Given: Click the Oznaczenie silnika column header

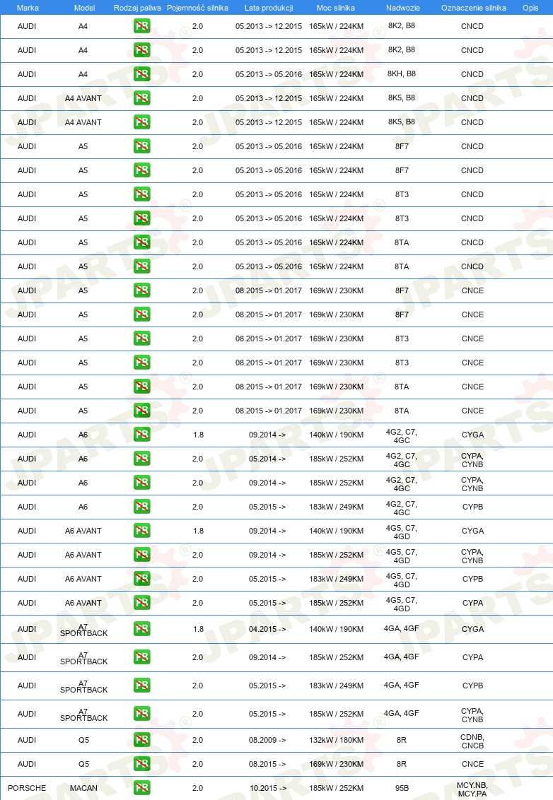Looking at the screenshot, I should point(473,8).
